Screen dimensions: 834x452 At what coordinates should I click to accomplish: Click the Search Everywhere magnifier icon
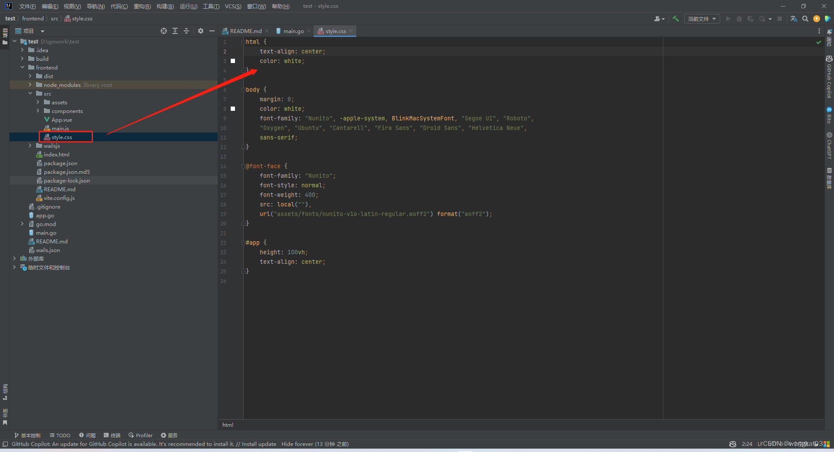(x=805, y=19)
